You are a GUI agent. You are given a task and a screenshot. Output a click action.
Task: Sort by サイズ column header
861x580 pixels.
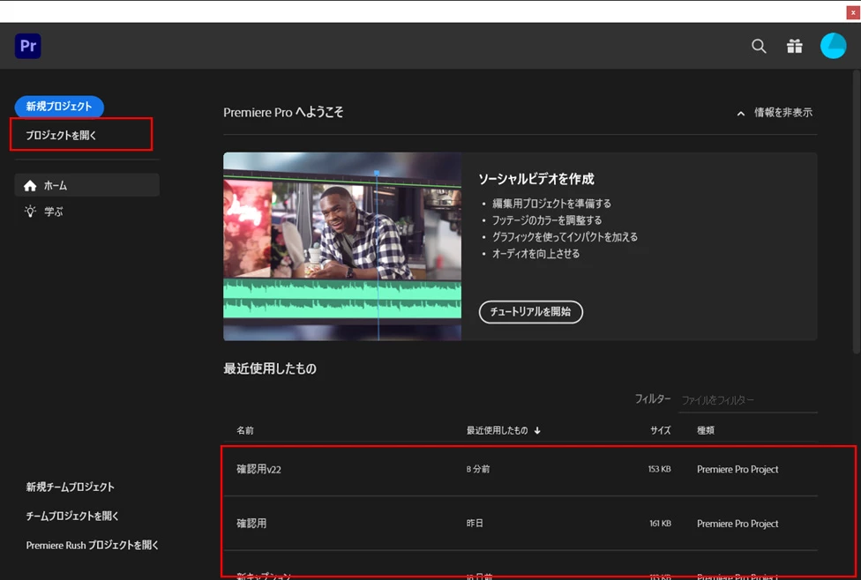coord(661,430)
